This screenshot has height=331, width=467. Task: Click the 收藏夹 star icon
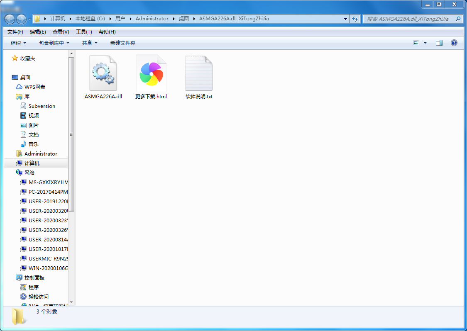pos(15,58)
